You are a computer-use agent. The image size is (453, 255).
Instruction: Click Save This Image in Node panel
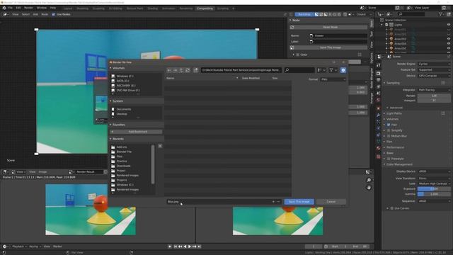[331, 47]
